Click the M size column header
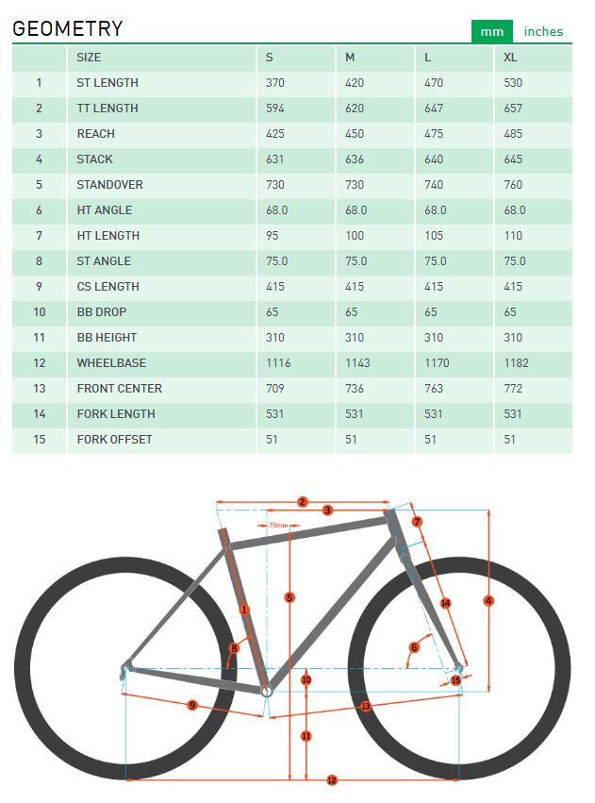The image size is (595, 803). pyautogui.click(x=350, y=58)
